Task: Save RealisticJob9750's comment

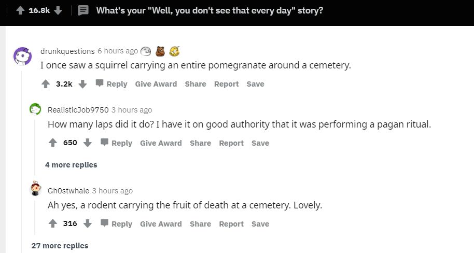Action: pyautogui.click(x=260, y=143)
